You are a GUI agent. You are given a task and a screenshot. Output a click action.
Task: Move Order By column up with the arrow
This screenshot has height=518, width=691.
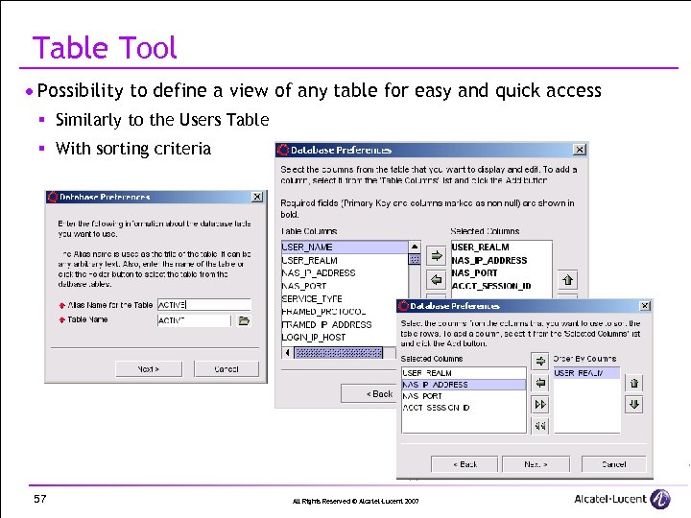point(634,383)
